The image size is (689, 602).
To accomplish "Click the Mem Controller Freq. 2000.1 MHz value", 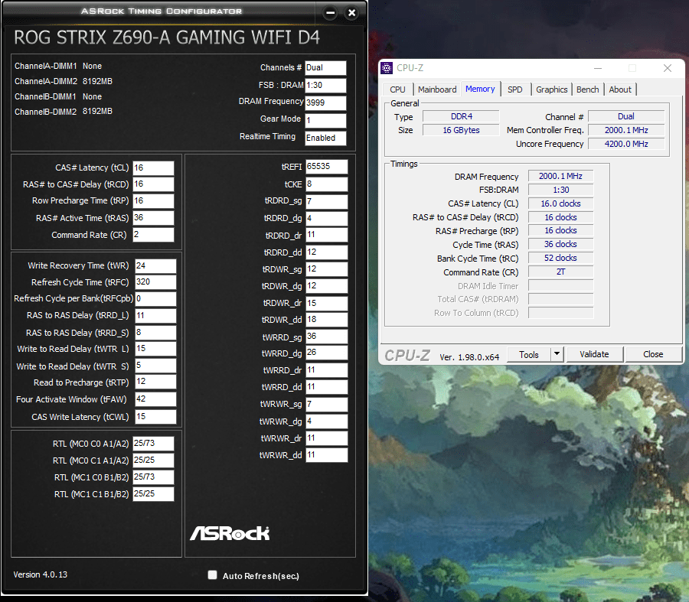I will pyautogui.click(x=626, y=130).
